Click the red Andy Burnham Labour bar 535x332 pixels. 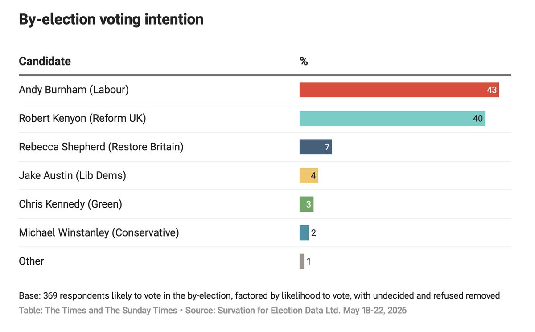[399, 90]
